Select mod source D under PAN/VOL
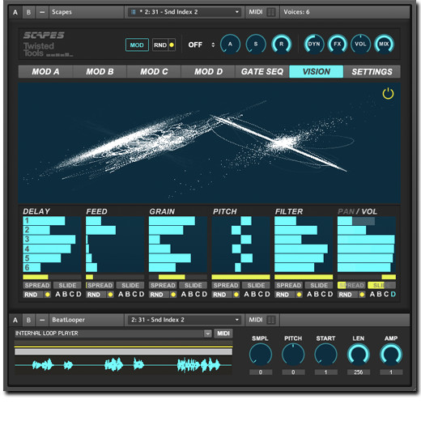 point(393,294)
